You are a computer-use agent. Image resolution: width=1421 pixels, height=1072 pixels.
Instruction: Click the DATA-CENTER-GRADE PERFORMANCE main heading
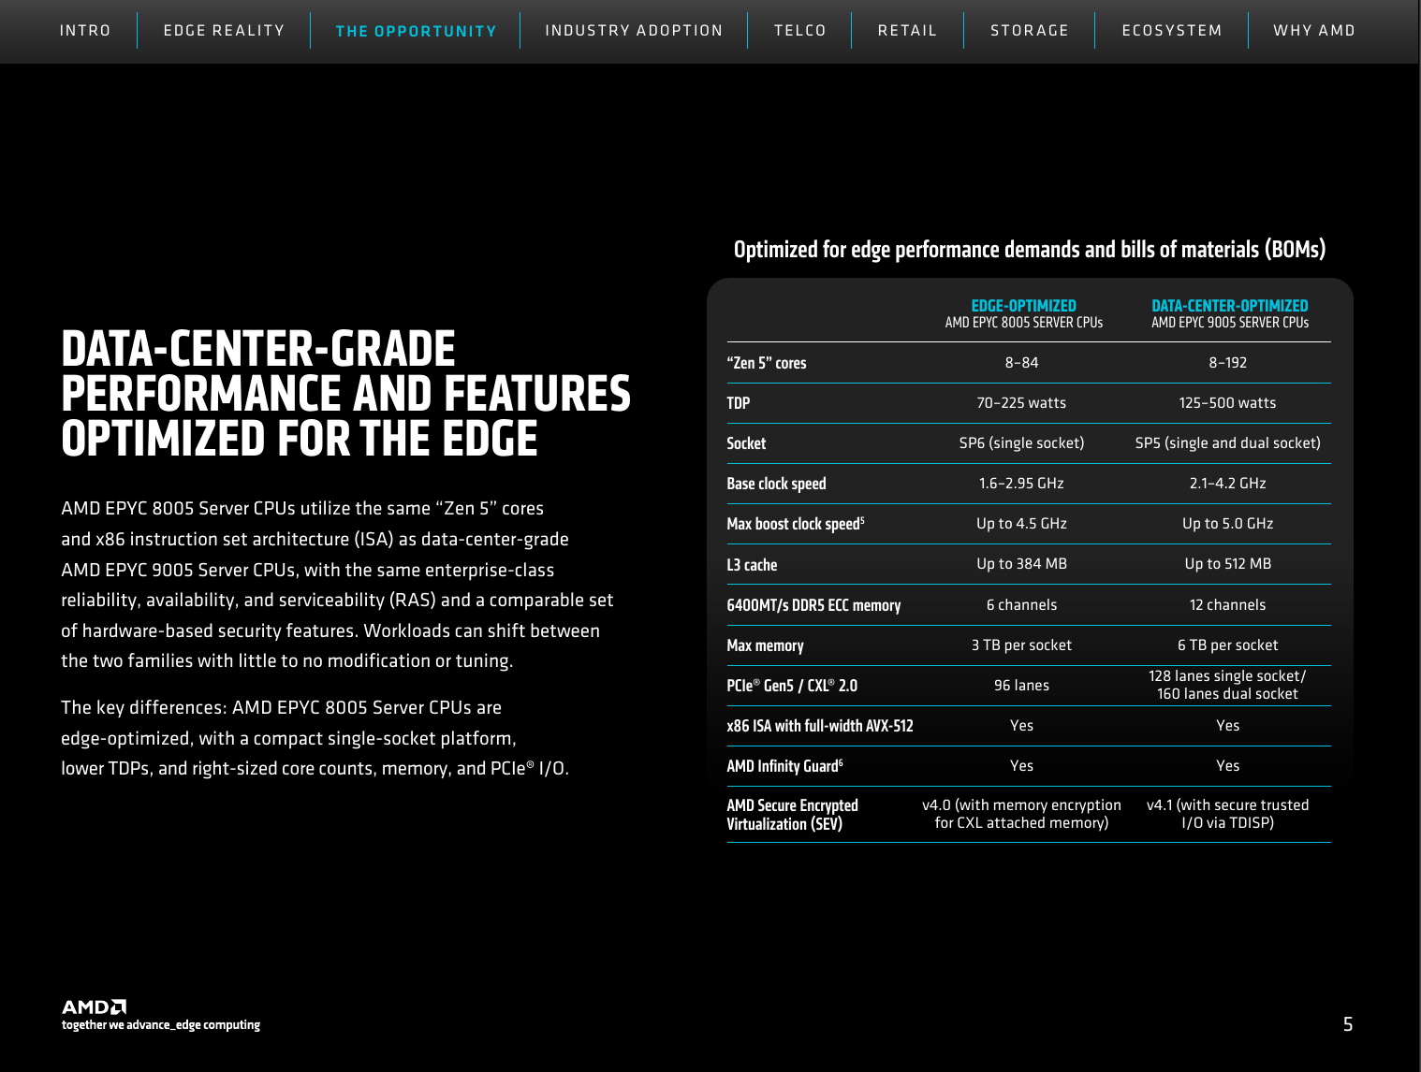tap(345, 394)
